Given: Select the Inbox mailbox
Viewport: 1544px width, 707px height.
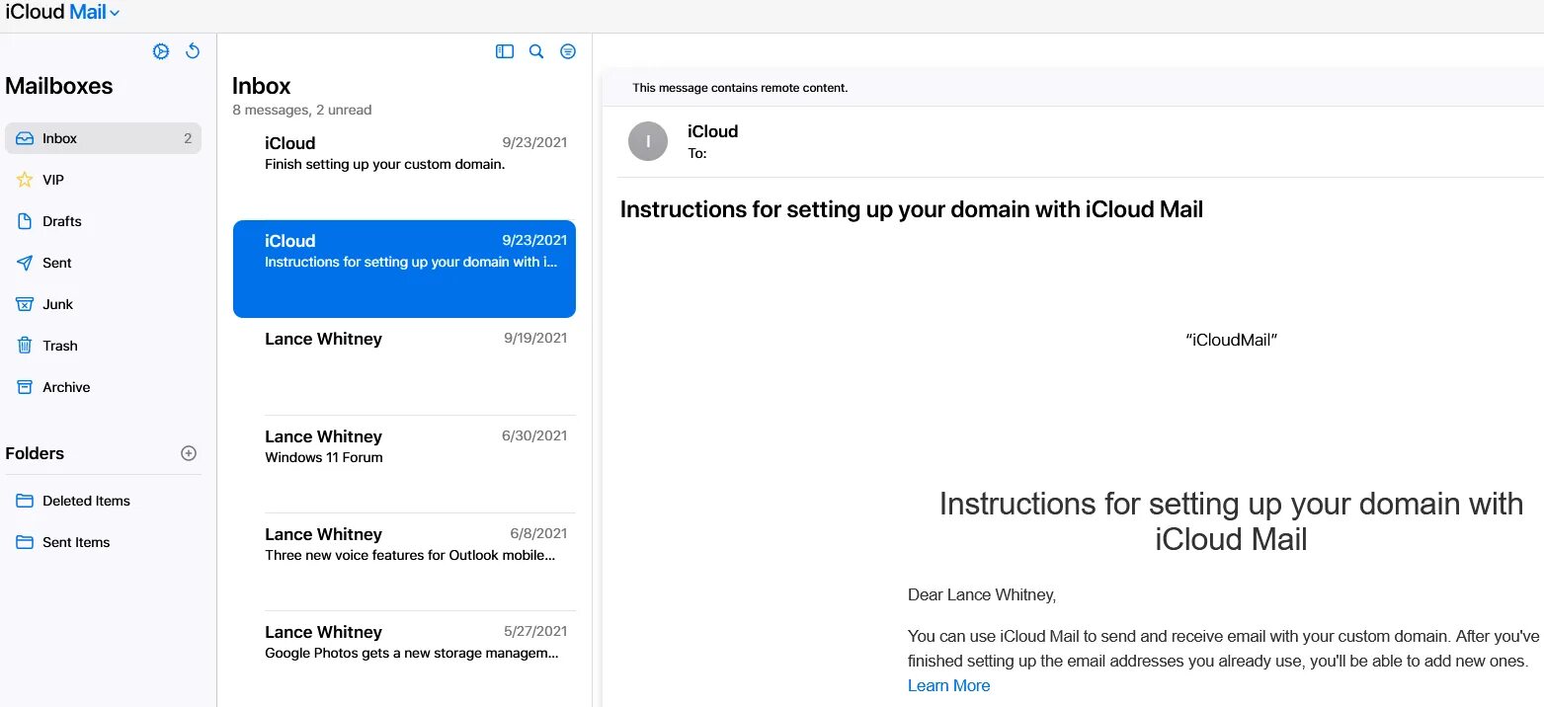Looking at the screenshot, I should tap(103, 138).
